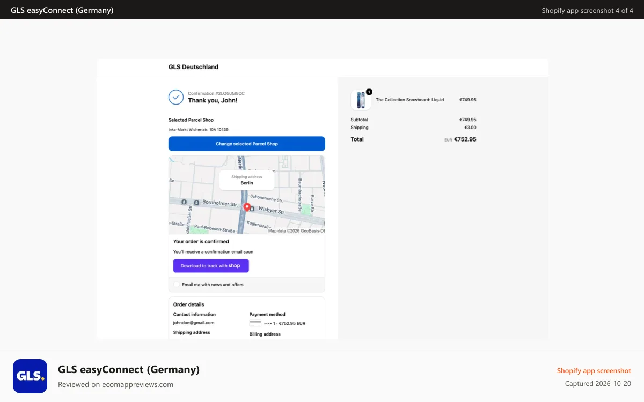This screenshot has width=644, height=402.
Task: Click 'Shopify app screenshot' orange link
Action: 594,370
